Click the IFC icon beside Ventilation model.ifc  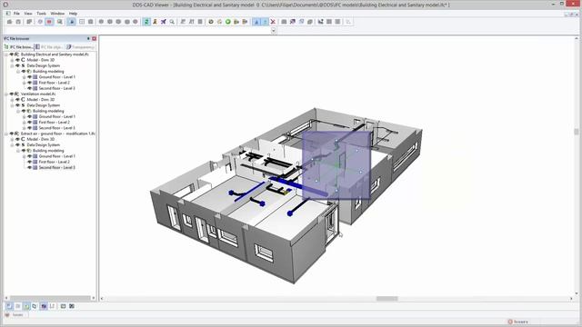click(x=16, y=94)
